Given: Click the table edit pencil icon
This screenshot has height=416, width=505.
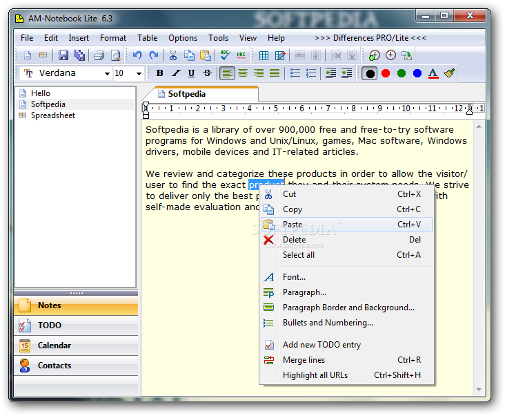Looking at the screenshot, I should (280, 56).
